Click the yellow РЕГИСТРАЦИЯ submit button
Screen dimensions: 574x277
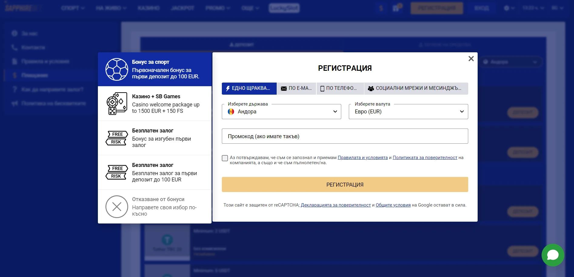345,184
